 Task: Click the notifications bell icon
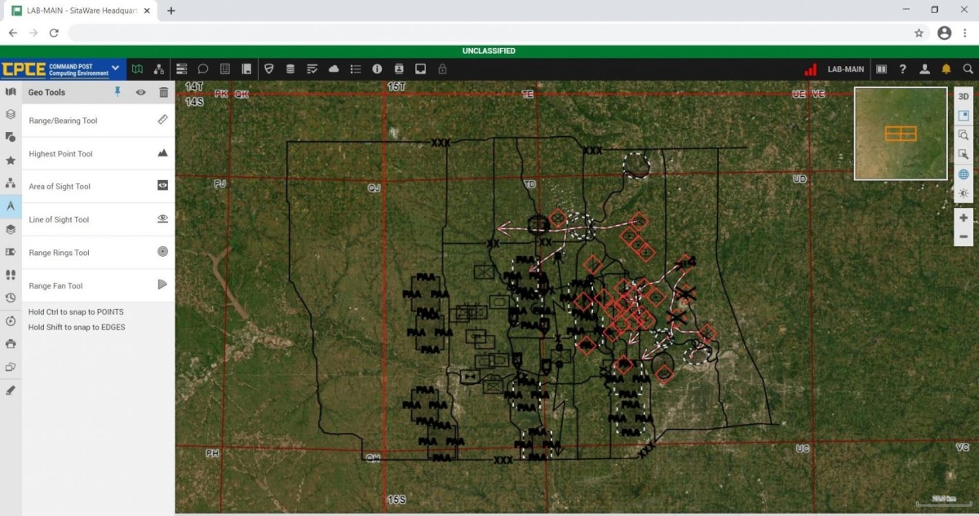pyautogui.click(x=946, y=68)
